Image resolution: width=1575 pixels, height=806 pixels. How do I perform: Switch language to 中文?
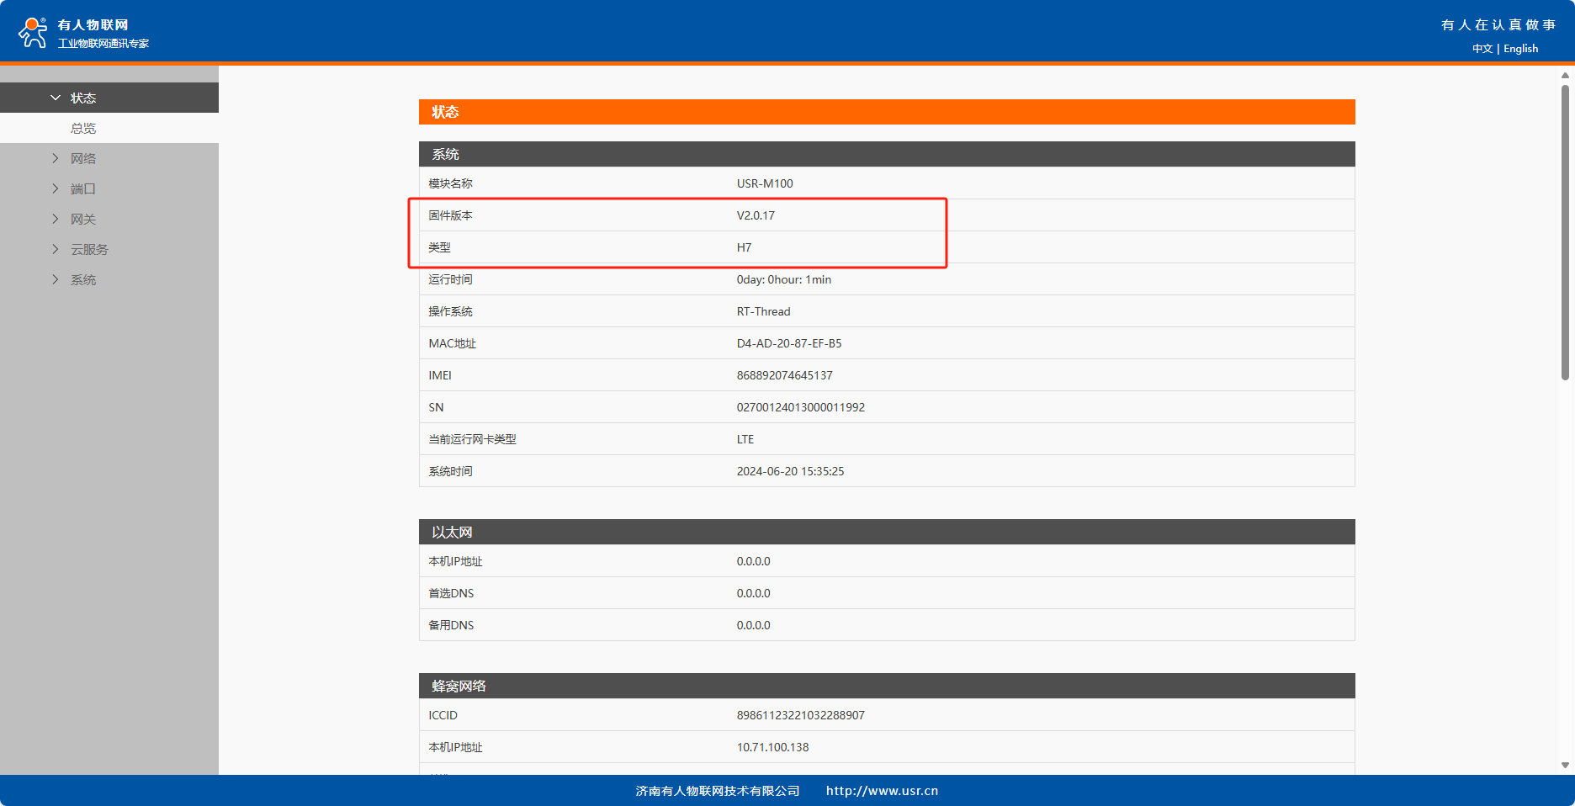1482,49
